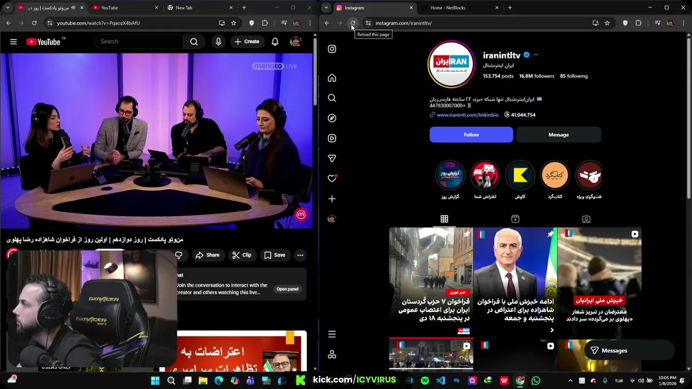The image size is (692, 389).
Task: Open the YouTube guide hamburger menu
Action: click(14, 42)
